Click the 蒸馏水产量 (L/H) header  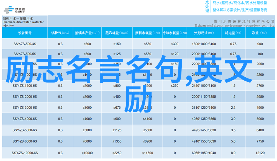(x=87, y=33)
